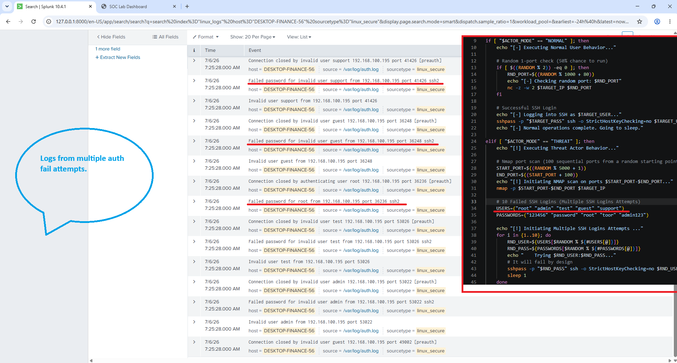Click /var/log/auth.log source in Failed password root row
The image size is (677, 363).
361,210
